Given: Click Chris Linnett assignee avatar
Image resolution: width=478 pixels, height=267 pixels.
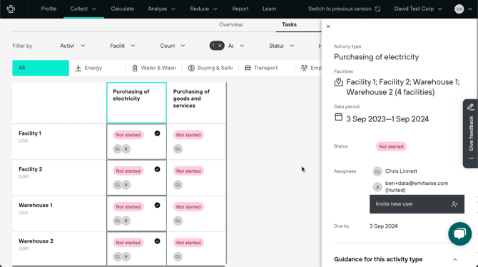Looking at the screenshot, I should coord(377,171).
